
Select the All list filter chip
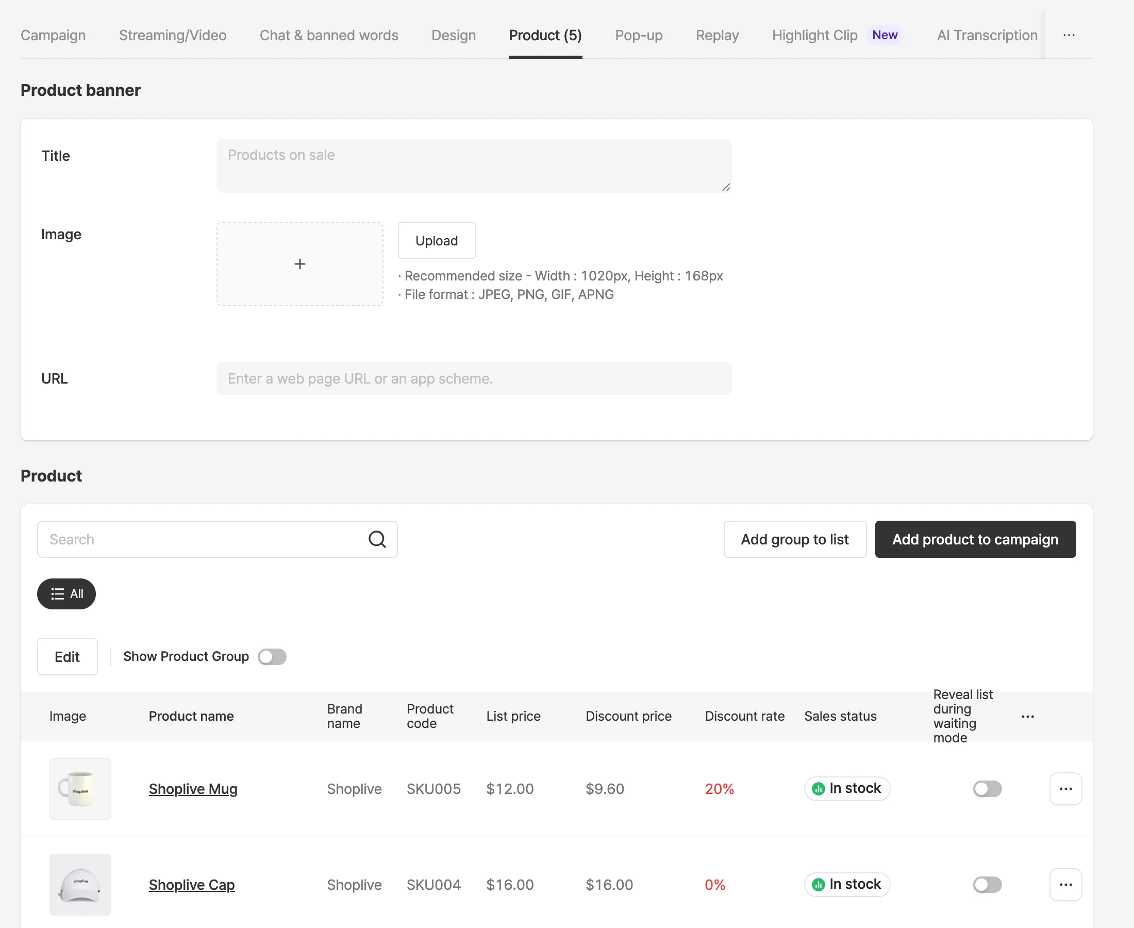click(x=66, y=594)
